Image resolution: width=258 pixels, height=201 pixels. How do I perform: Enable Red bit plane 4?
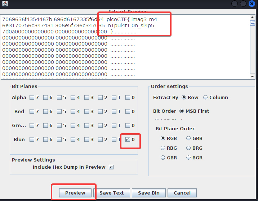pyautogui.click(x=73, y=112)
